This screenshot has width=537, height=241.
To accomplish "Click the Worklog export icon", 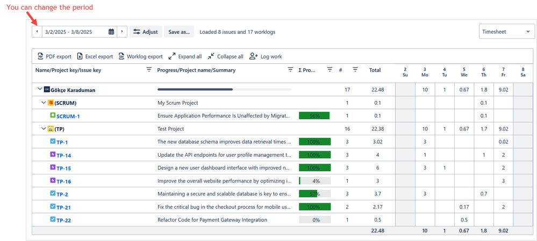I will (x=121, y=56).
